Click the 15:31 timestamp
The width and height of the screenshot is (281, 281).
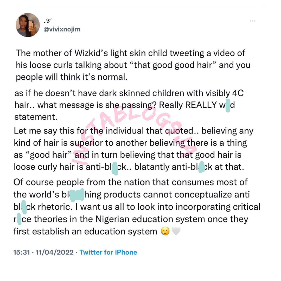[x=21, y=252]
